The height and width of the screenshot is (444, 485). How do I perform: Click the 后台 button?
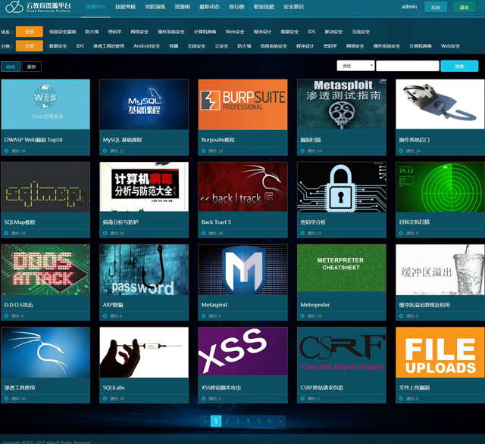coord(436,7)
